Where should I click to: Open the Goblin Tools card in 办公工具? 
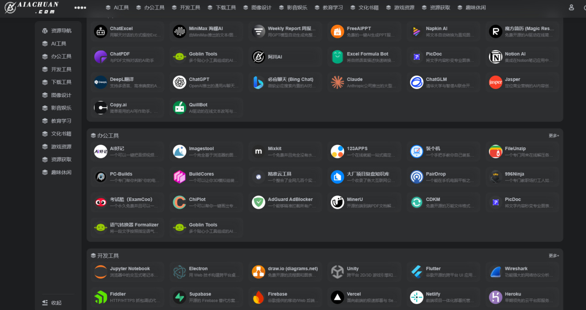click(x=206, y=228)
